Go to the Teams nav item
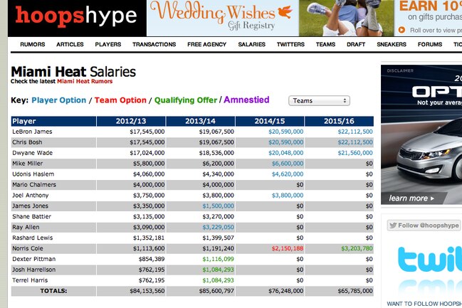Viewport: 462px width, 308px height. [325, 45]
